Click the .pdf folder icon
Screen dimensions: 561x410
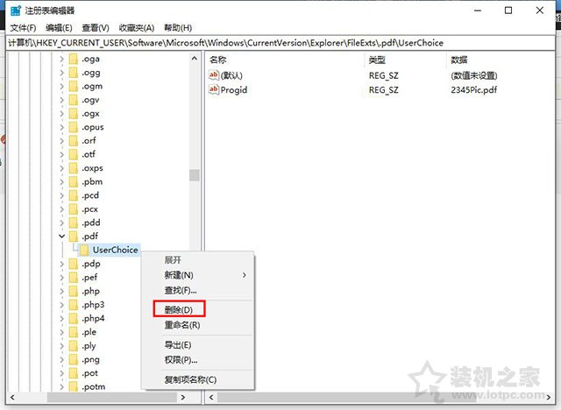click(x=74, y=237)
